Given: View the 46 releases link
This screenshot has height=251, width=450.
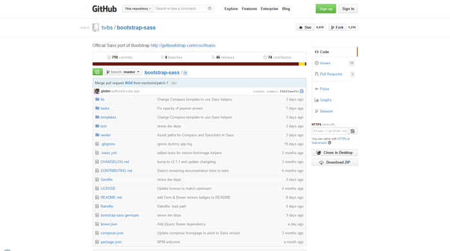Looking at the screenshot, I should (222, 57).
